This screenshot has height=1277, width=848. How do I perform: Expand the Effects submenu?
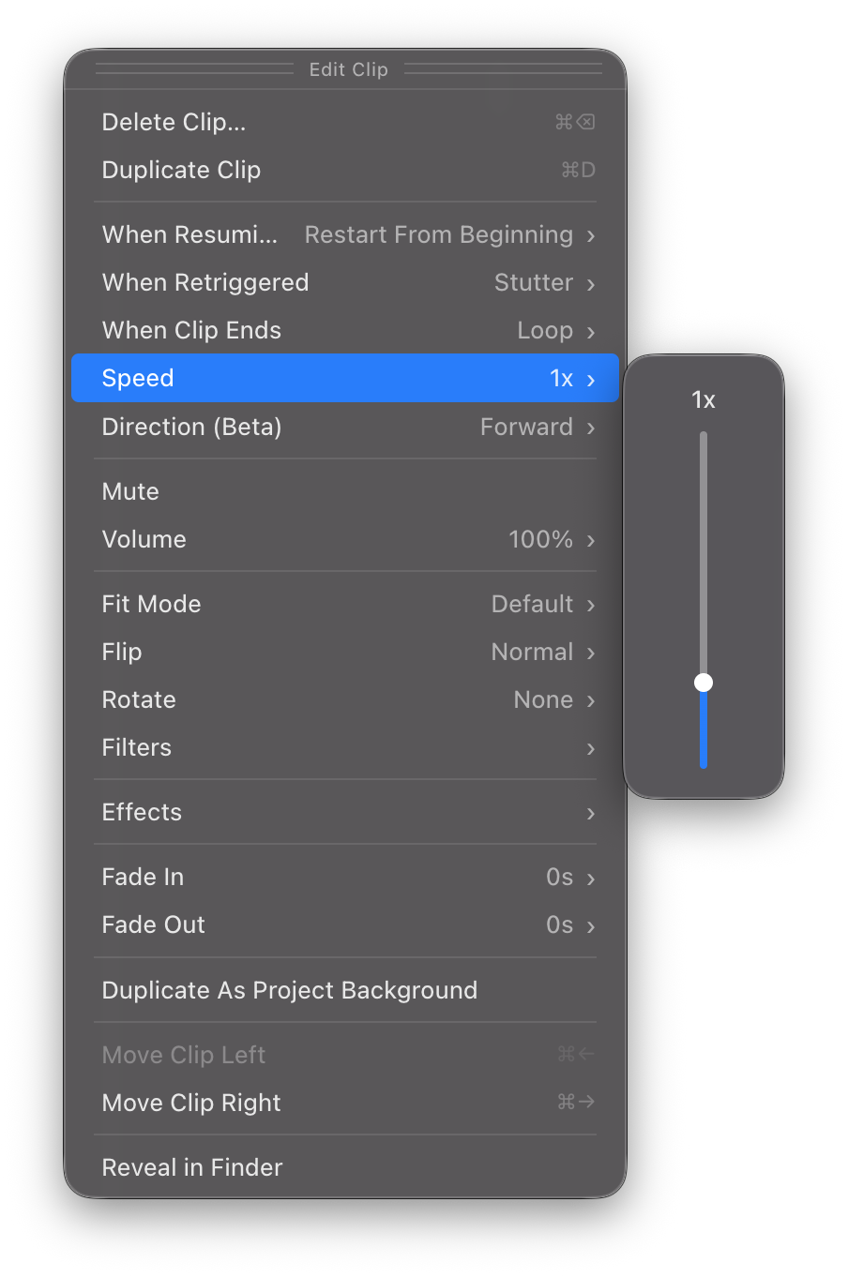pos(347,812)
